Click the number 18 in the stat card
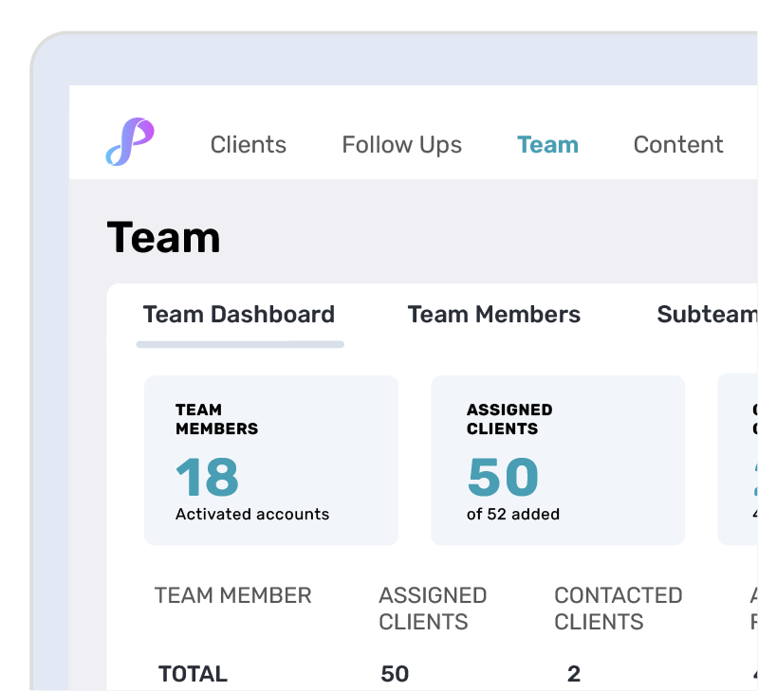Image resolution: width=758 pixels, height=691 pixels. pos(207,477)
